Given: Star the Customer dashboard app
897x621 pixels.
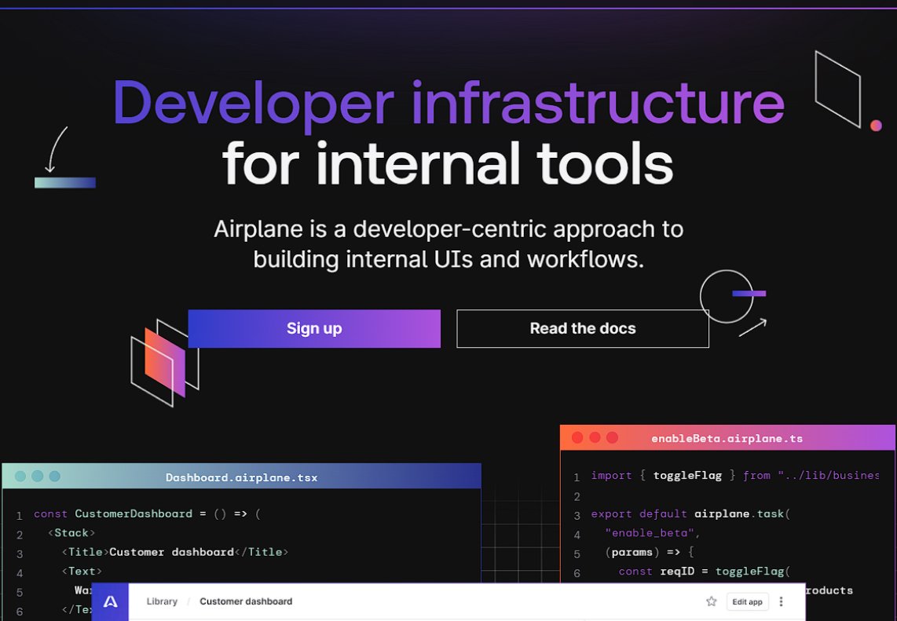Looking at the screenshot, I should (x=711, y=601).
